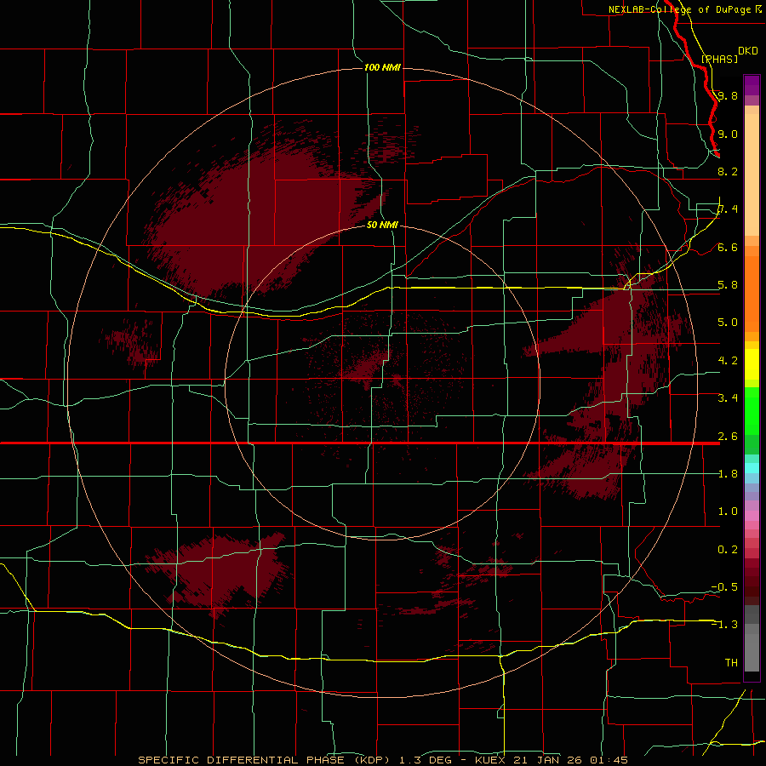Click the 01:45 timestamp
This screenshot has width=766, height=766.
[x=609, y=760]
